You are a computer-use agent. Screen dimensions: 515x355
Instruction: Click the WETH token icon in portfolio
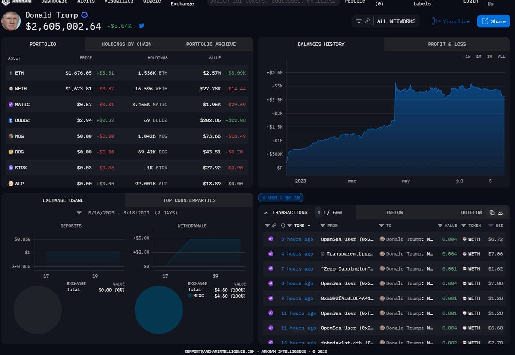(11, 89)
